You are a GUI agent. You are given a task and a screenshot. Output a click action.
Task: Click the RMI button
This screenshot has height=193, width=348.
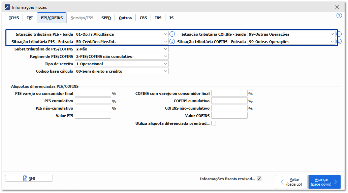[29, 179]
